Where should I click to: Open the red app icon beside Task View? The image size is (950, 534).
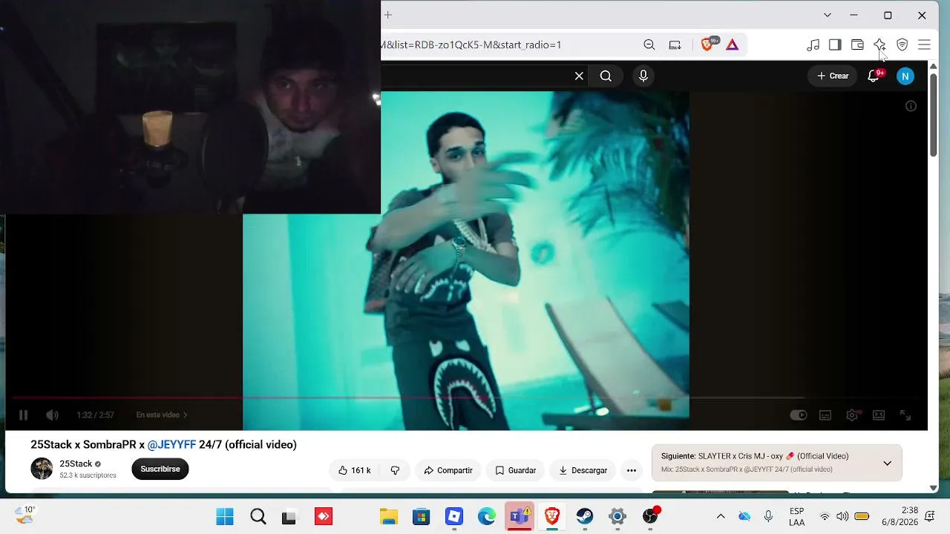(x=324, y=516)
